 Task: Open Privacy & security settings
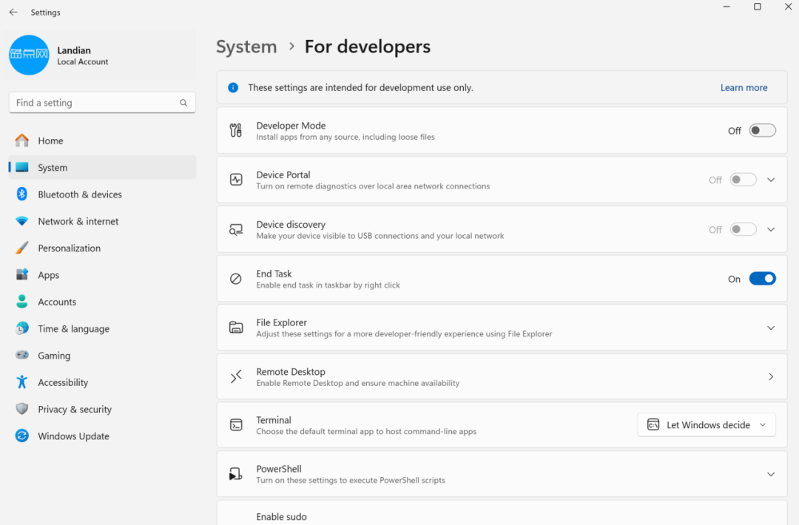pyautogui.click(x=102, y=410)
